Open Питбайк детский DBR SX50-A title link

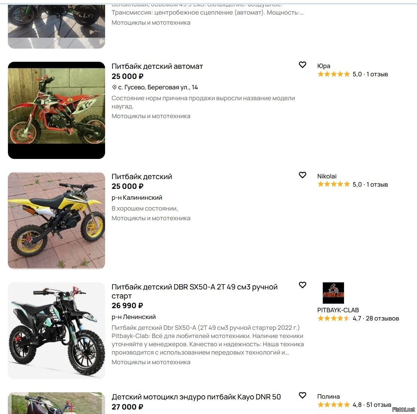pos(194,291)
